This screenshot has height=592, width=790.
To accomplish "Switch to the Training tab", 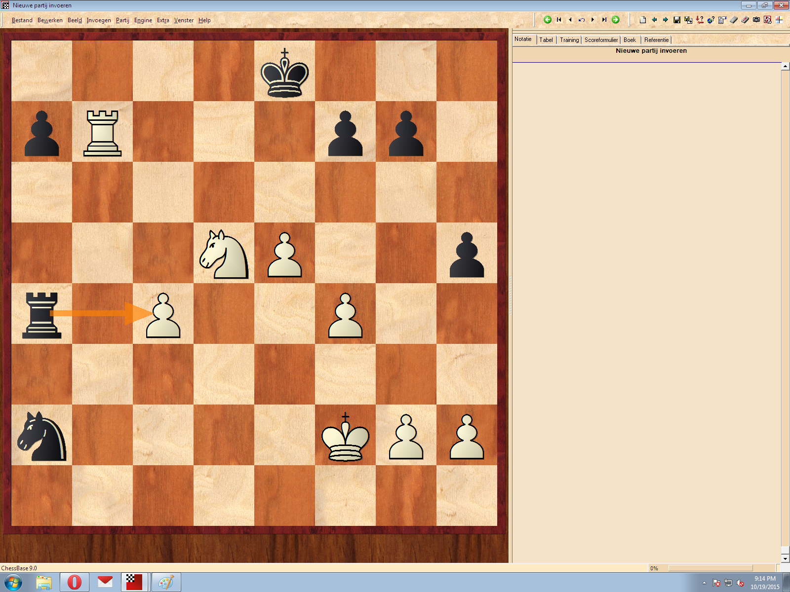I will click(x=569, y=40).
